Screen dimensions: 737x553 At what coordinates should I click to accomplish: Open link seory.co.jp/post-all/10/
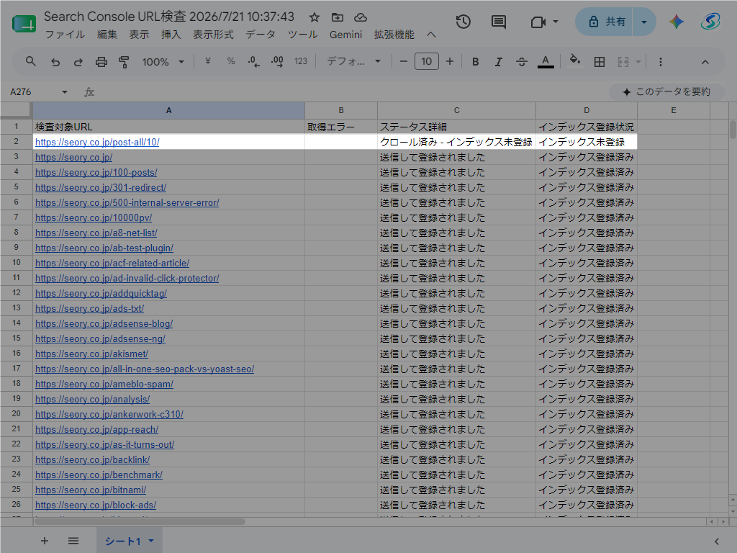(x=97, y=142)
